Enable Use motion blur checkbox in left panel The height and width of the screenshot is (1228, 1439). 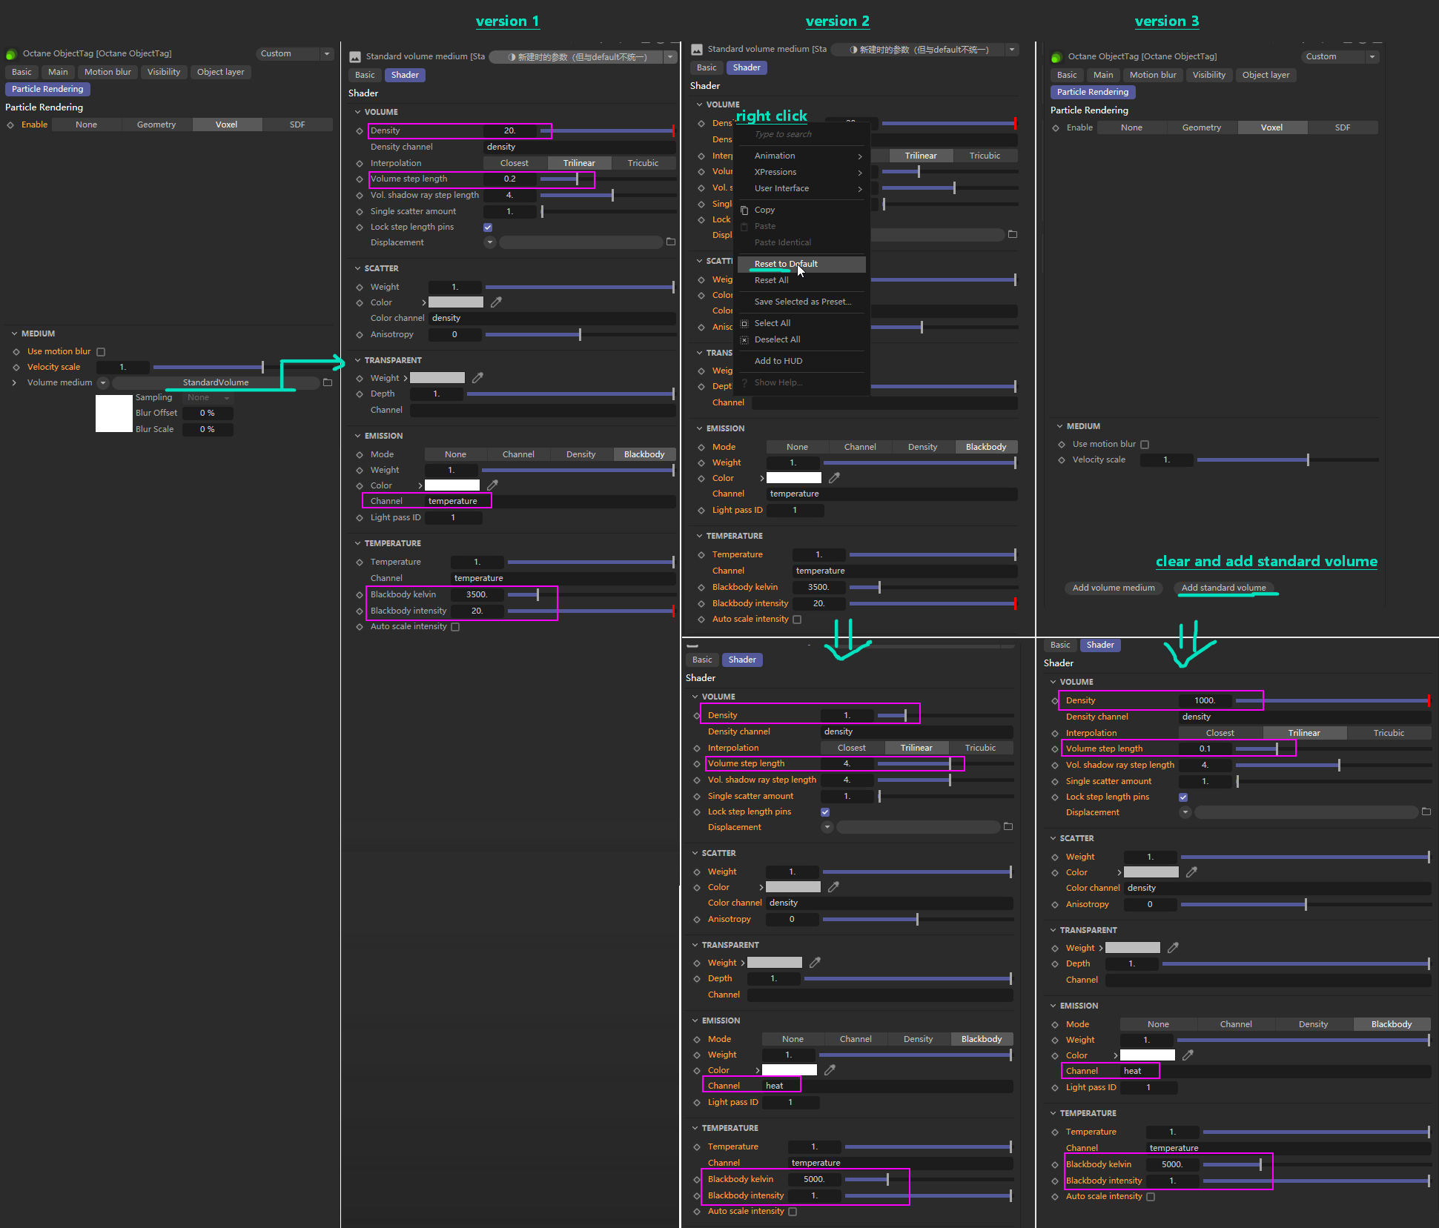tap(101, 352)
